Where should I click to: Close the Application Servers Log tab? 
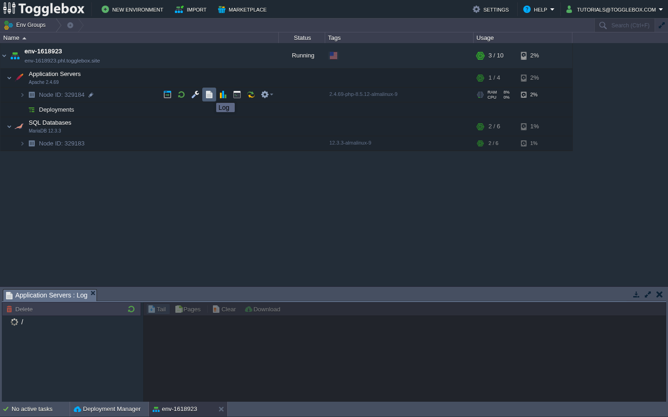click(93, 293)
